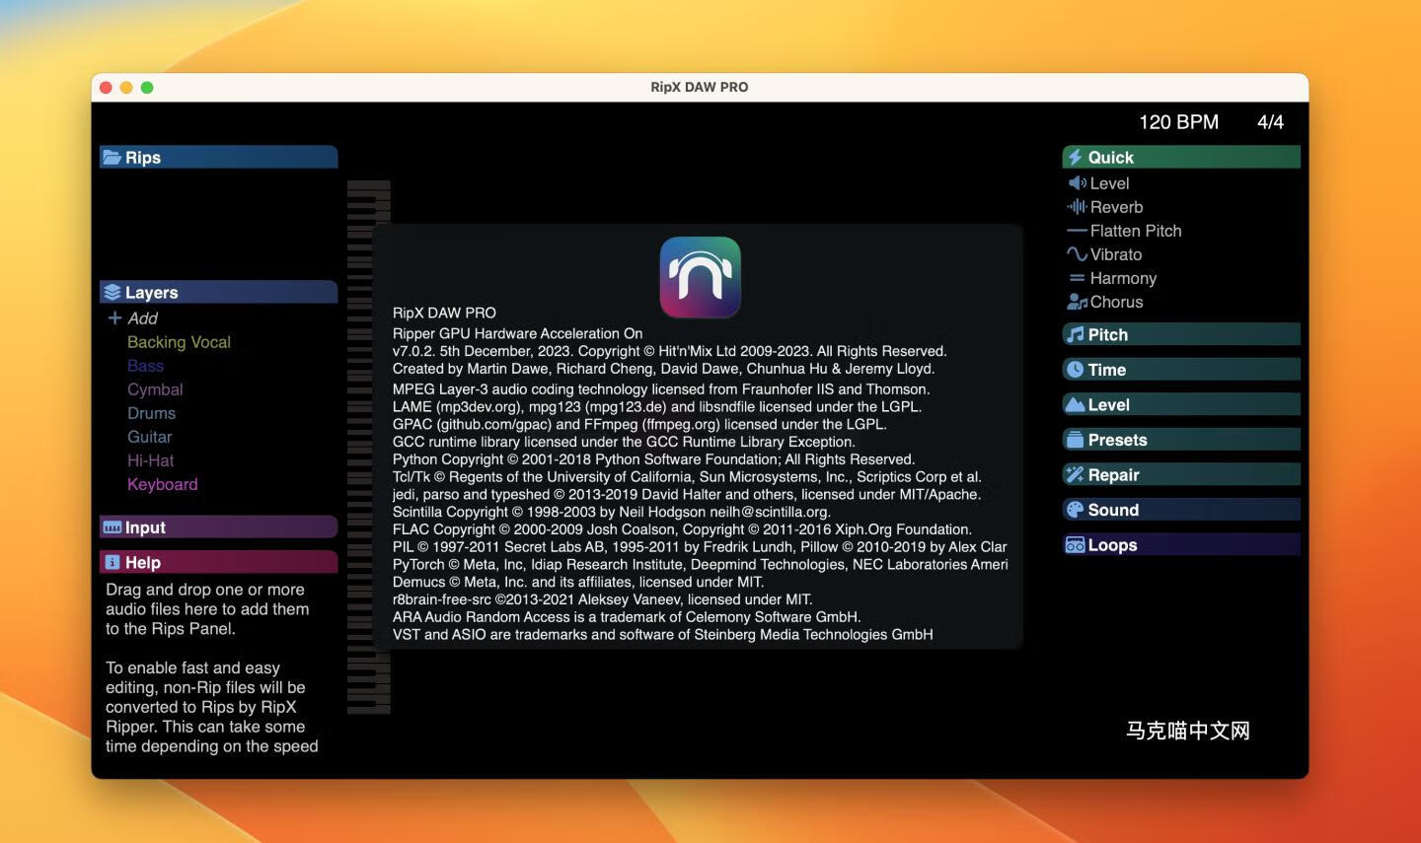The height and width of the screenshot is (843, 1421).
Task: Click the Vibrato wave icon
Action: coord(1077,254)
